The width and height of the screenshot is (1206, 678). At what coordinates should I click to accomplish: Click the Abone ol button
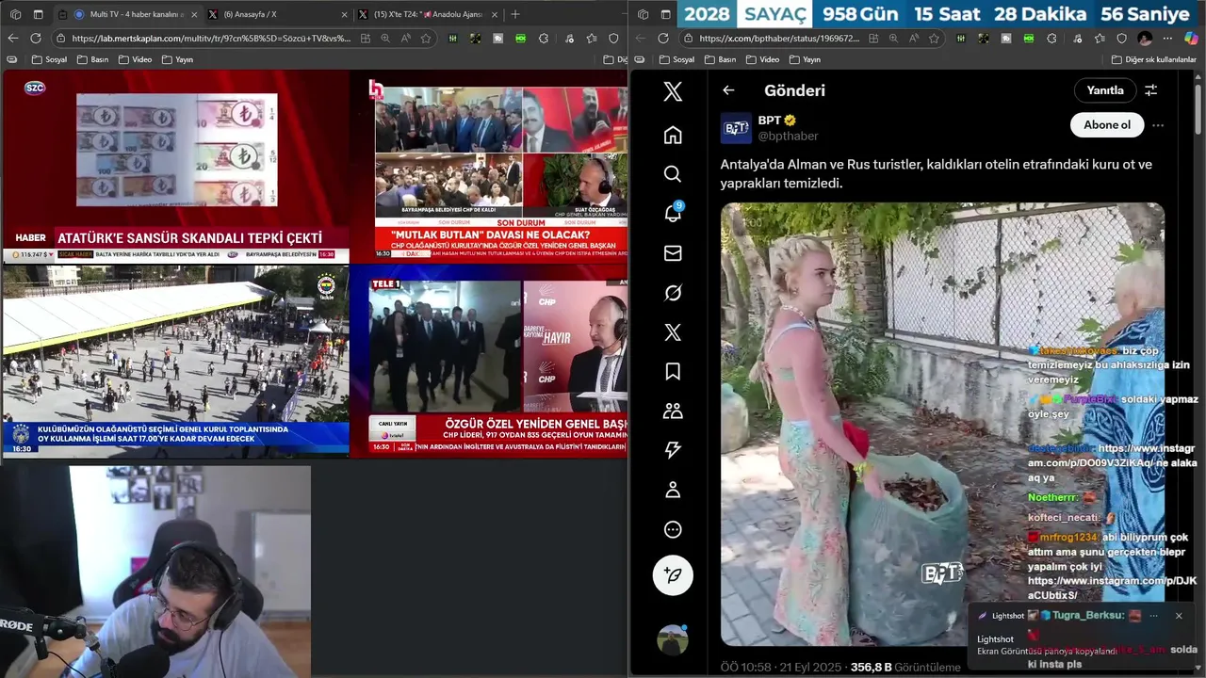[1107, 125]
